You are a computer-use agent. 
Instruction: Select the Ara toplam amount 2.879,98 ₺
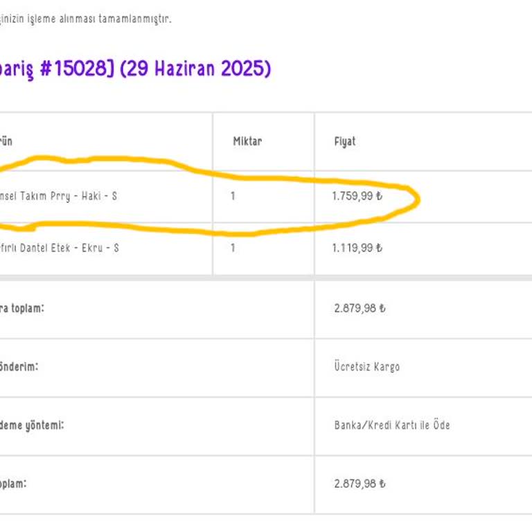(359, 308)
